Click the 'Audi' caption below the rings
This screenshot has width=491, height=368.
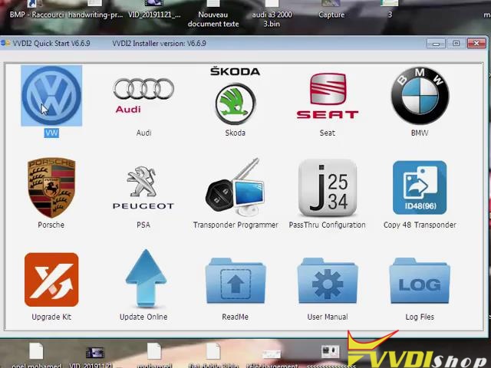pos(143,133)
